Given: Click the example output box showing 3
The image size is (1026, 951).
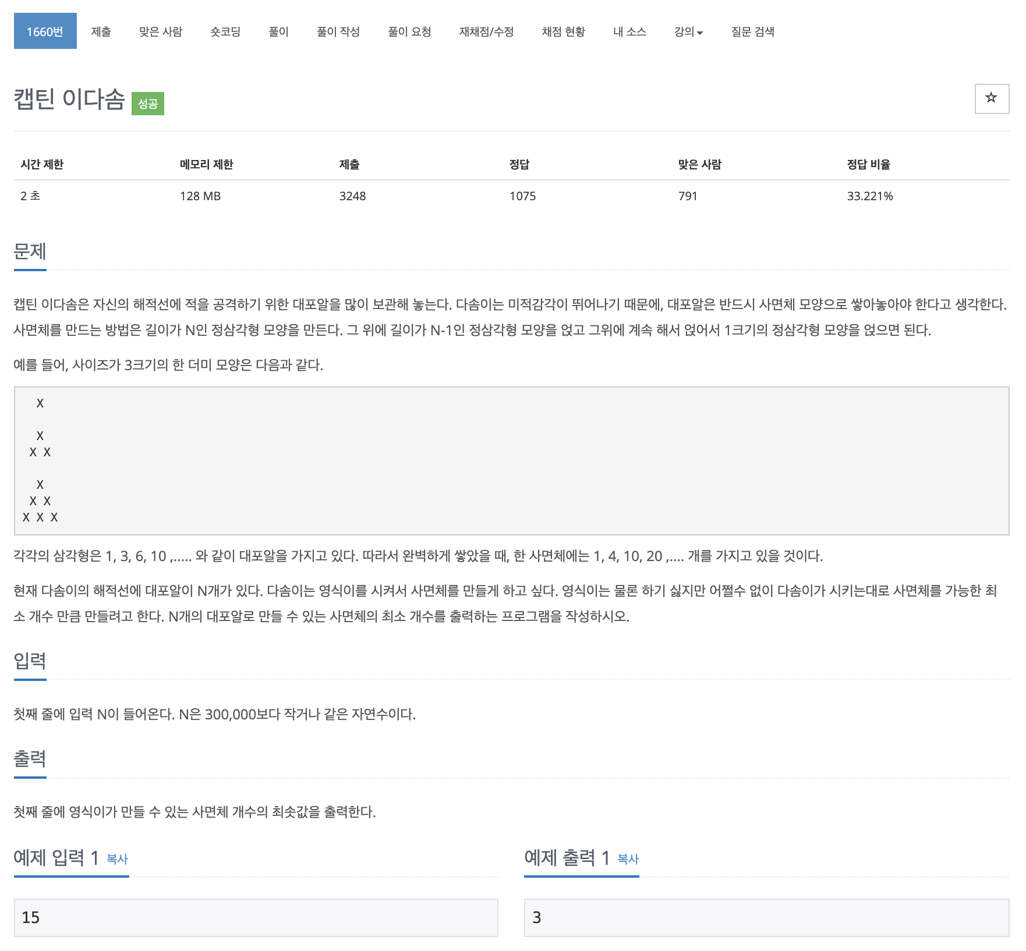Looking at the screenshot, I should pos(767,918).
